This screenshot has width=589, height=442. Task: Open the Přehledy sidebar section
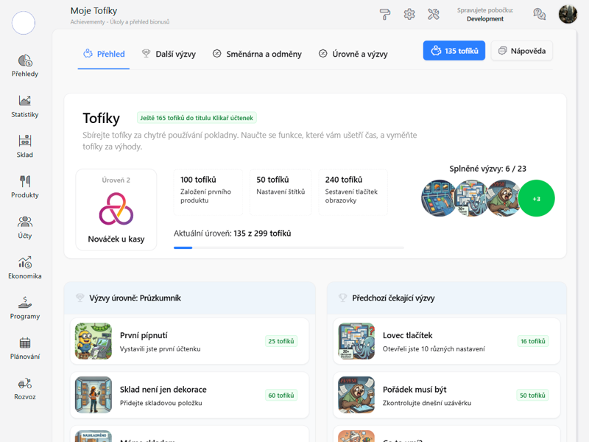(25, 66)
